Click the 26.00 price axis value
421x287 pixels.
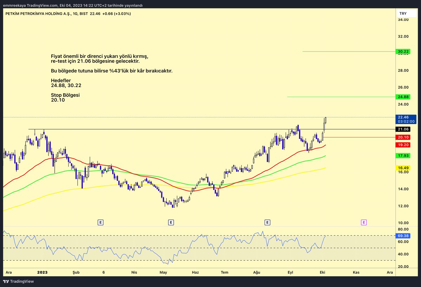[403, 87]
